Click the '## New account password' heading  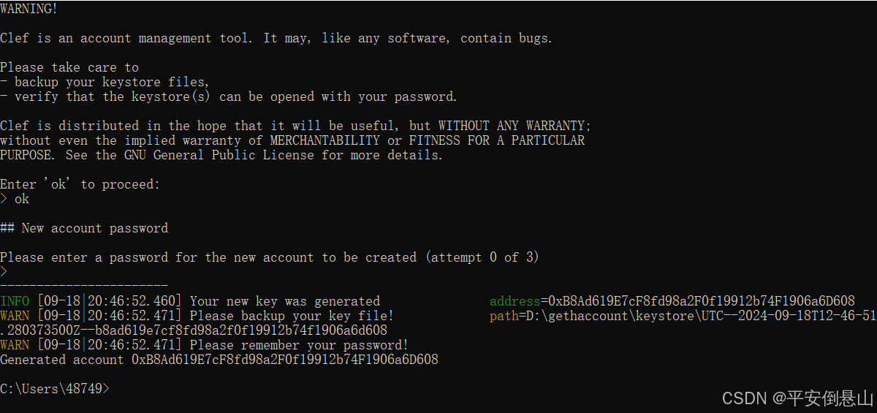(x=84, y=228)
